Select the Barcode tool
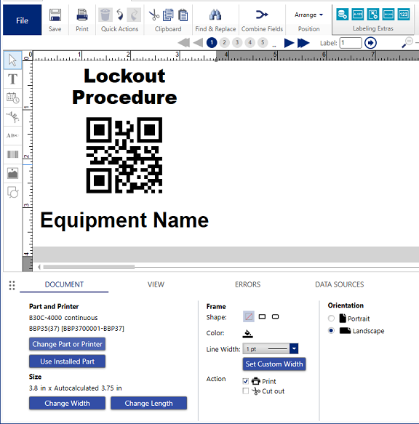419x424 pixels. pos(12,154)
